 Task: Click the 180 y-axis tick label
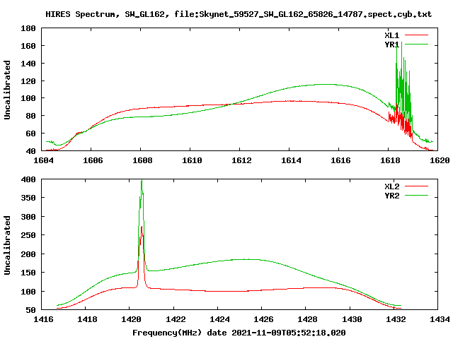click(x=28, y=28)
